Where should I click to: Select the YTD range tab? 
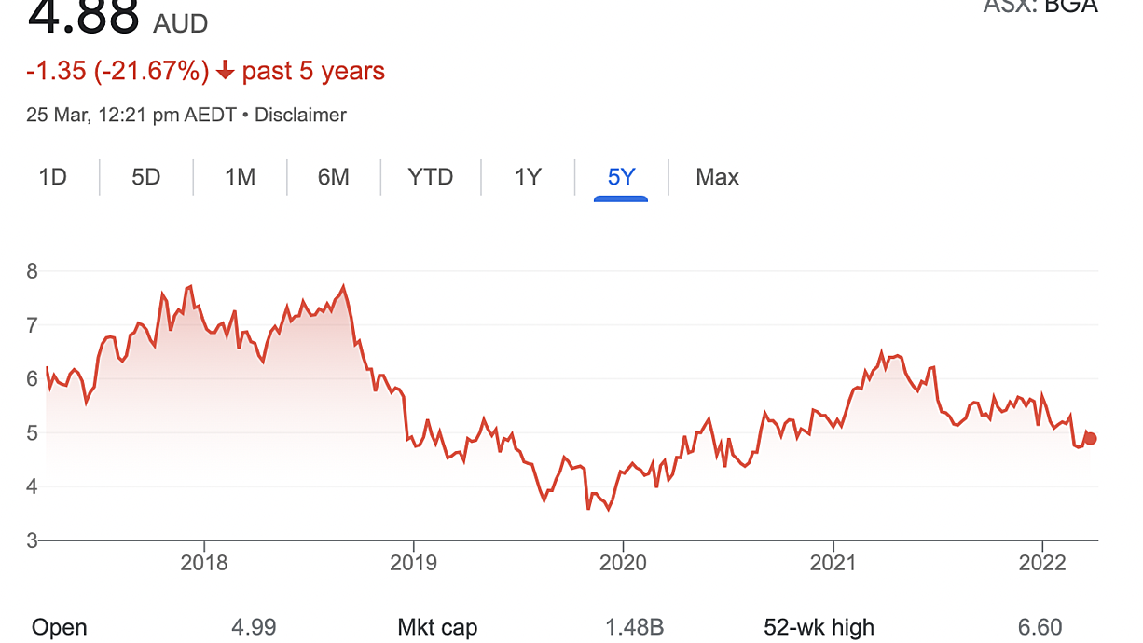[x=431, y=177]
